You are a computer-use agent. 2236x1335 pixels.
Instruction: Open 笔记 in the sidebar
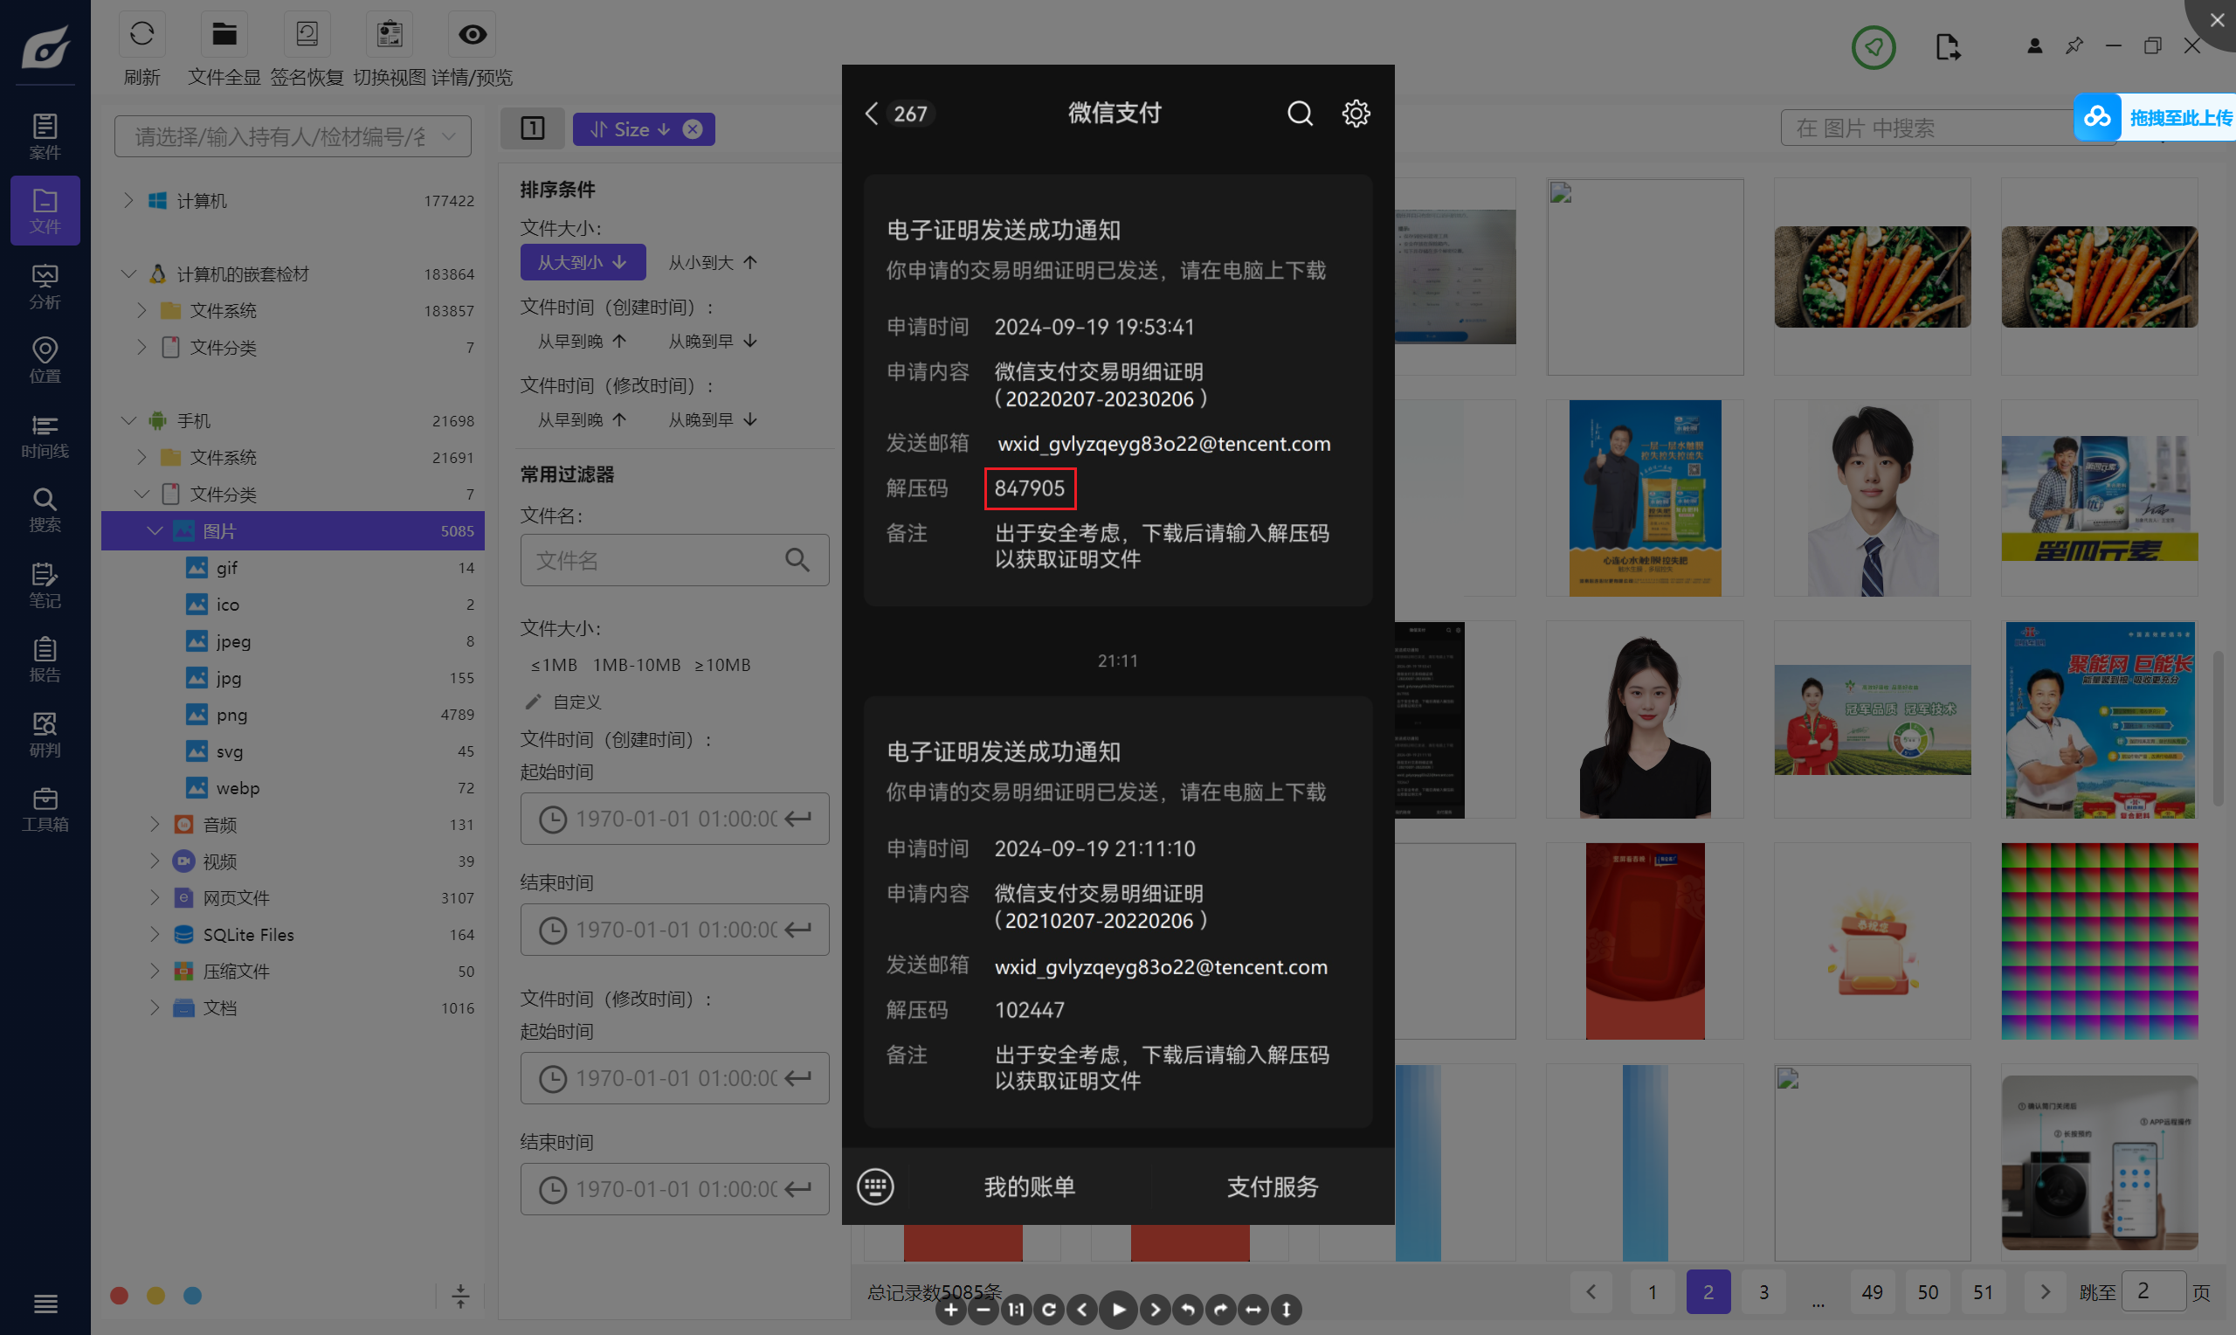click(45, 584)
